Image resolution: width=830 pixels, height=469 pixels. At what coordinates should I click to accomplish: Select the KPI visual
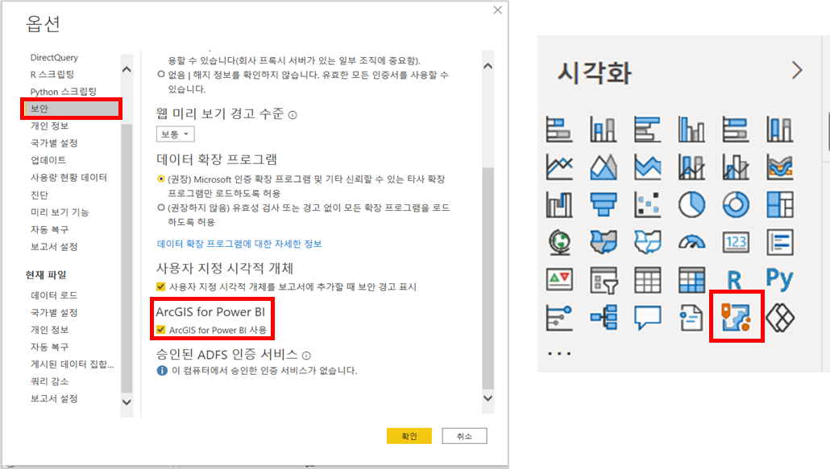pos(559,279)
